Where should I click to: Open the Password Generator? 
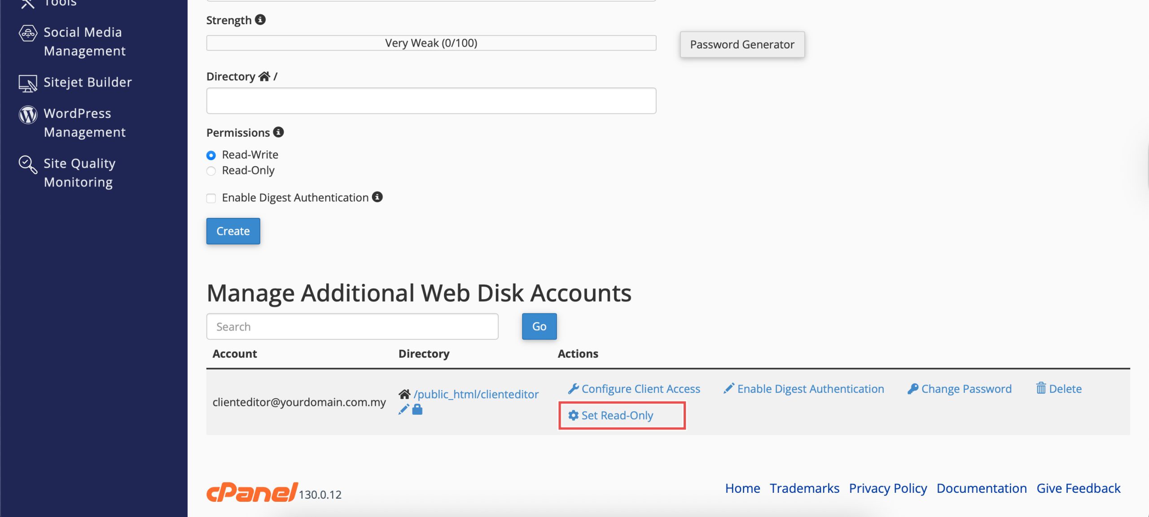742,44
